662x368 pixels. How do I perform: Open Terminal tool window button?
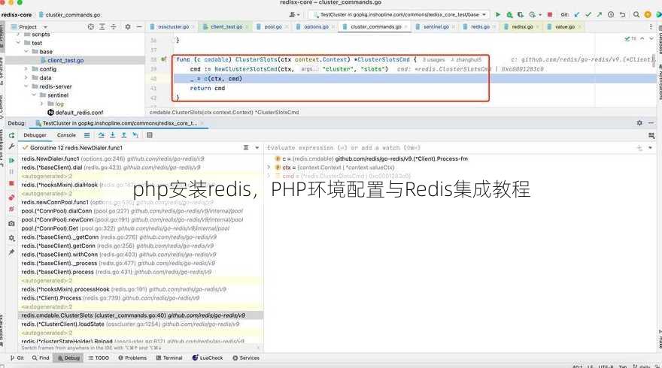169,358
